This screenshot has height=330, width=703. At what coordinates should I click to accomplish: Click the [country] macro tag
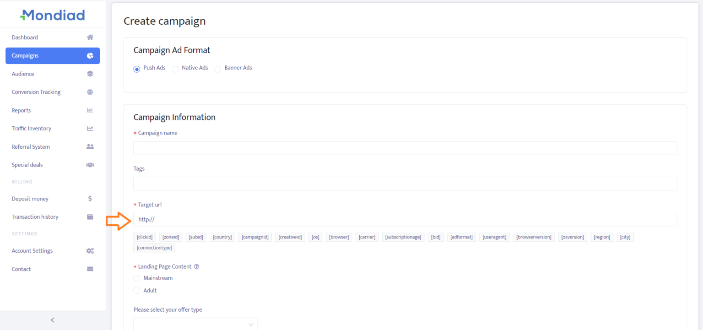tap(222, 237)
